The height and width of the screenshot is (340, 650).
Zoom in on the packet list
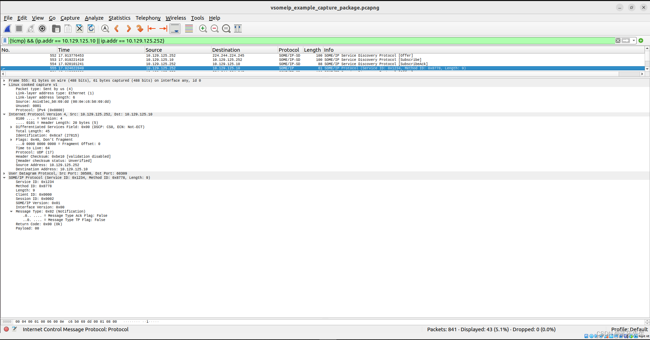[x=203, y=29]
